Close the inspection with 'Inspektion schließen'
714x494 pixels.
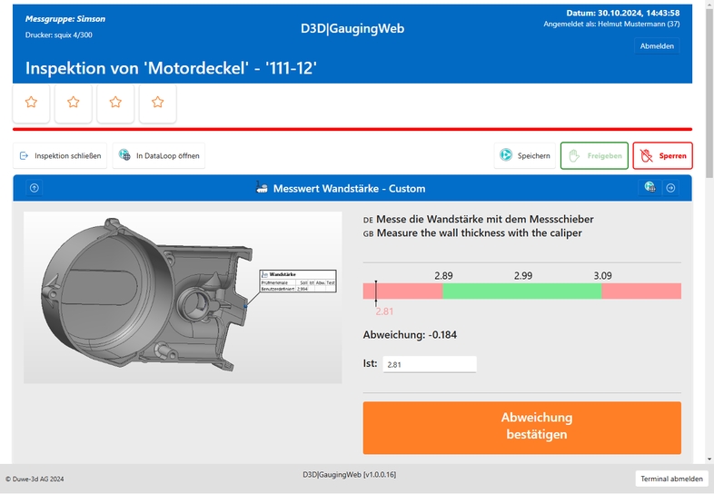tap(60, 155)
